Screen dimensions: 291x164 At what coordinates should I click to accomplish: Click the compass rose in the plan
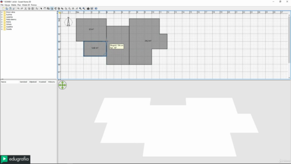click(68, 22)
